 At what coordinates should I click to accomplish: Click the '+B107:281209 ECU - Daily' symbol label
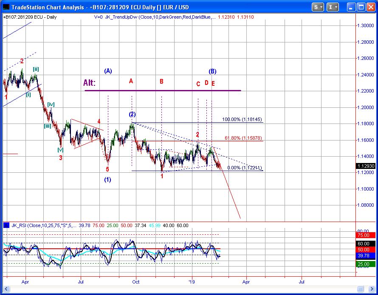[30, 17]
